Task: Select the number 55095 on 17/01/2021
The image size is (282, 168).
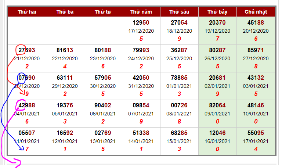Action: pyautogui.click(x=256, y=133)
